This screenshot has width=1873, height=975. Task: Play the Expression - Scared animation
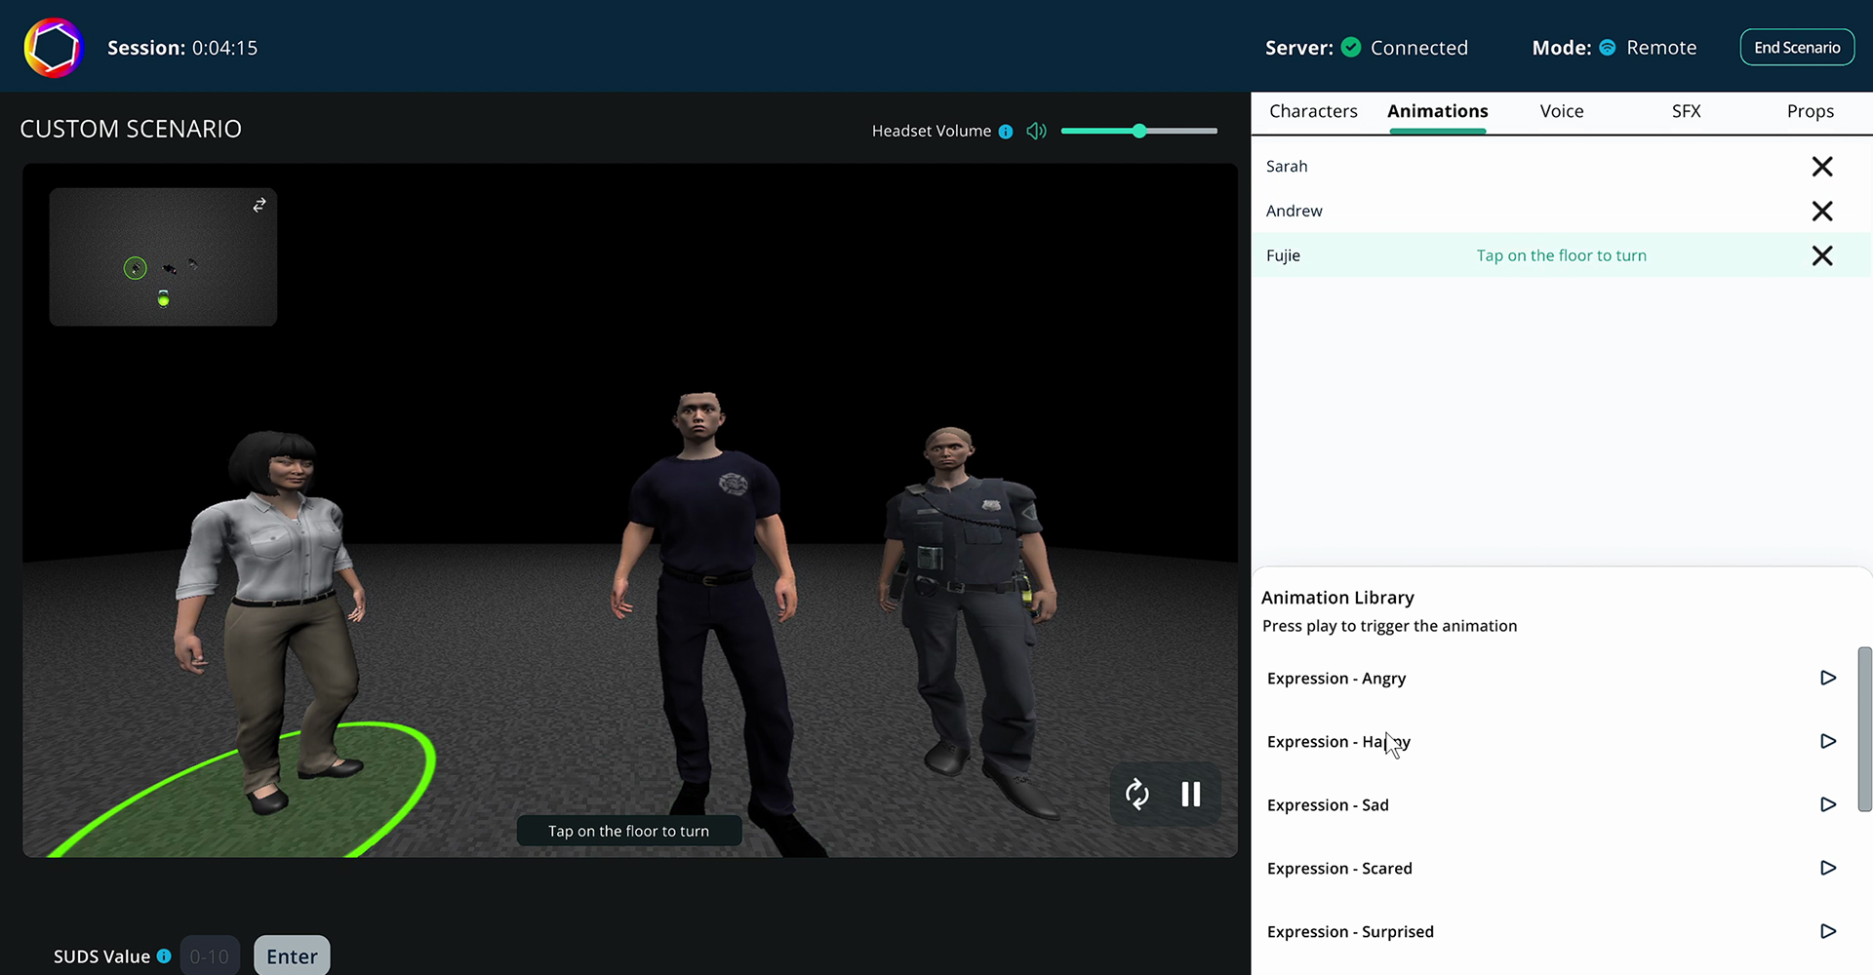coord(1828,868)
